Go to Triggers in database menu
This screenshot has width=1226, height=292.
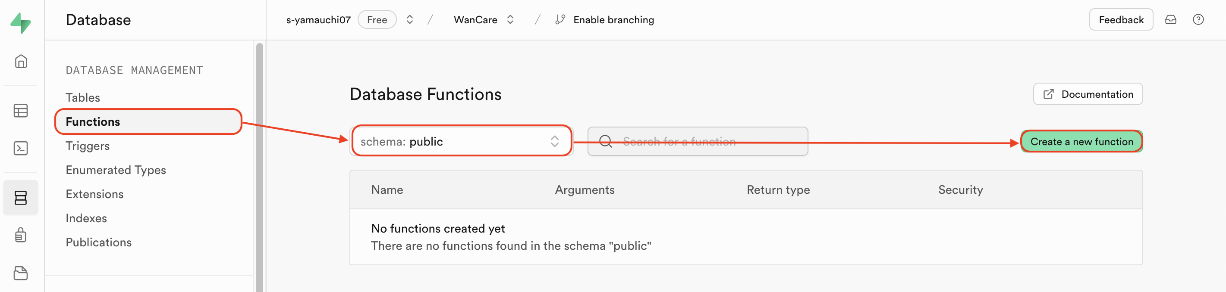pyautogui.click(x=88, y=146)
